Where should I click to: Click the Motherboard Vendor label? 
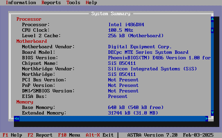(48, 47)
